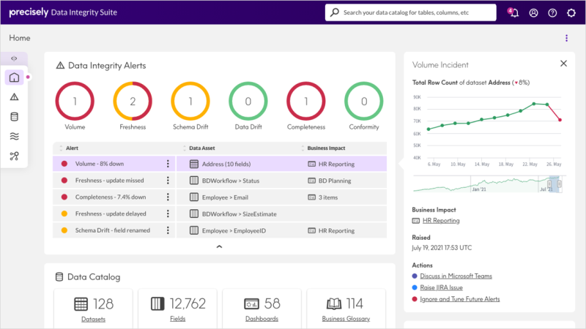Open the waves icon in sidebar

coord(14,136)
